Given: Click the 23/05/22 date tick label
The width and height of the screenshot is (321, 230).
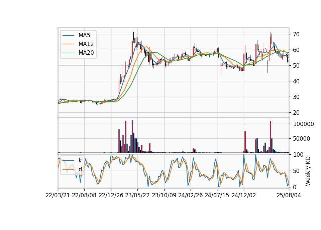Looking at the screenshot, I should (x=137, y=195).
